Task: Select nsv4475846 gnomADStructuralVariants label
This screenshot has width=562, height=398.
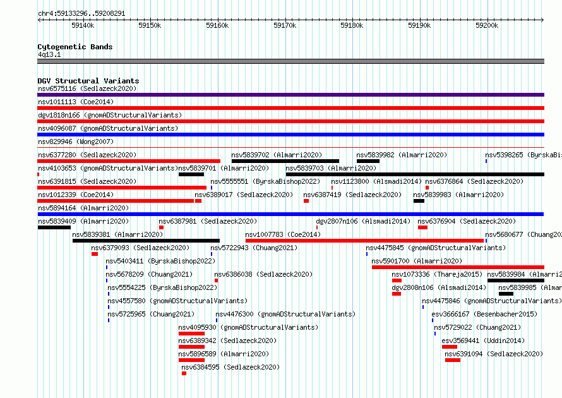Action: tap(492, 301)
